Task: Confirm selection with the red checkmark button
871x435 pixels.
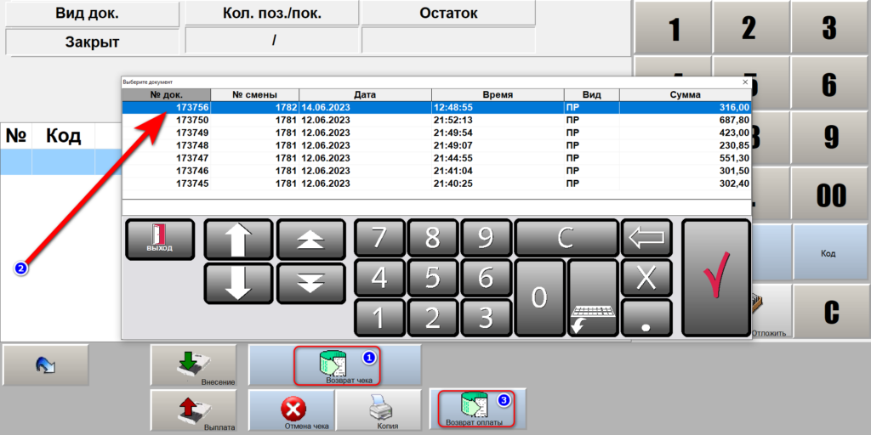Action: (716, 278)
